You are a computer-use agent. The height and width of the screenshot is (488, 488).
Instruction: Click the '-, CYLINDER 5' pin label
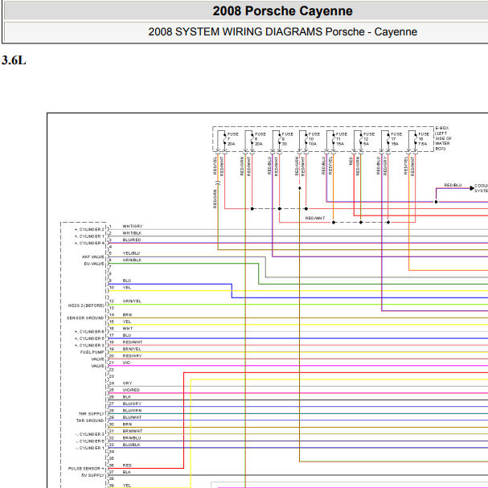click(x=89, y=441)
